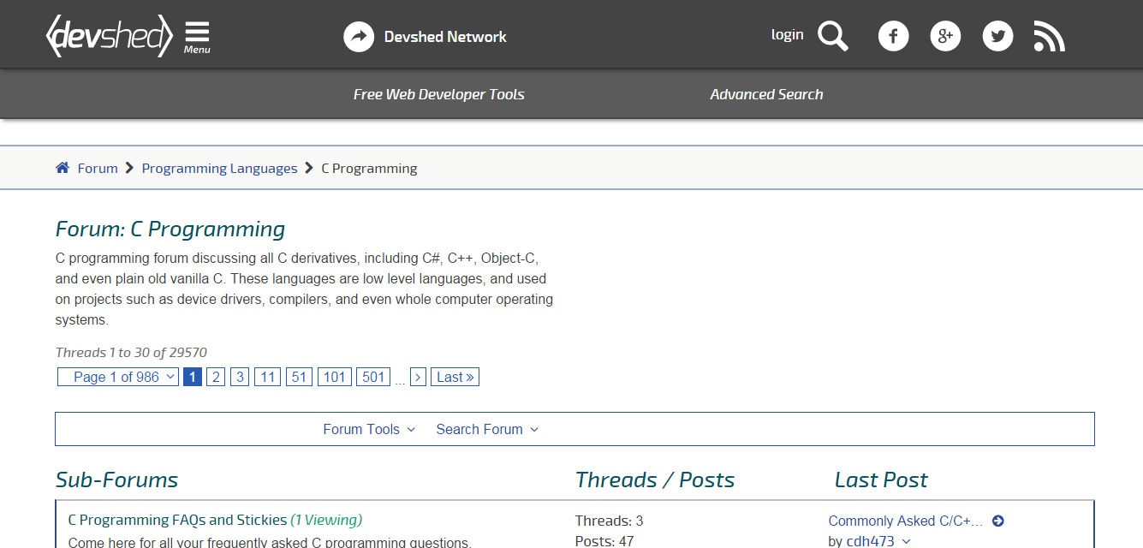Open the Twitter icon
The width and height of the screenshot is (1143, 548).
click(x=997, y=36)
